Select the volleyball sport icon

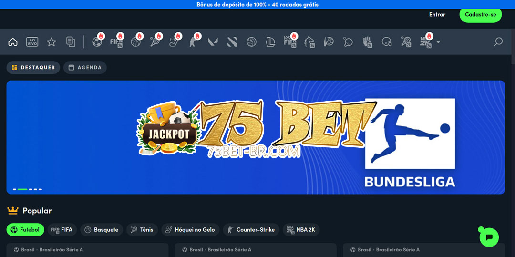(252, 42)
